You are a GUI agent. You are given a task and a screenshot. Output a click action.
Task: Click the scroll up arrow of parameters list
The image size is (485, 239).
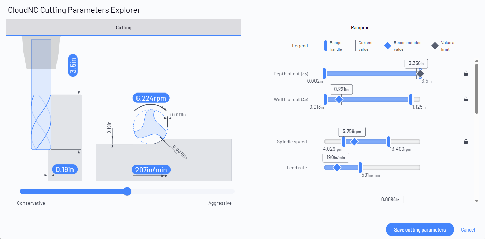click(x=476, y=61)
